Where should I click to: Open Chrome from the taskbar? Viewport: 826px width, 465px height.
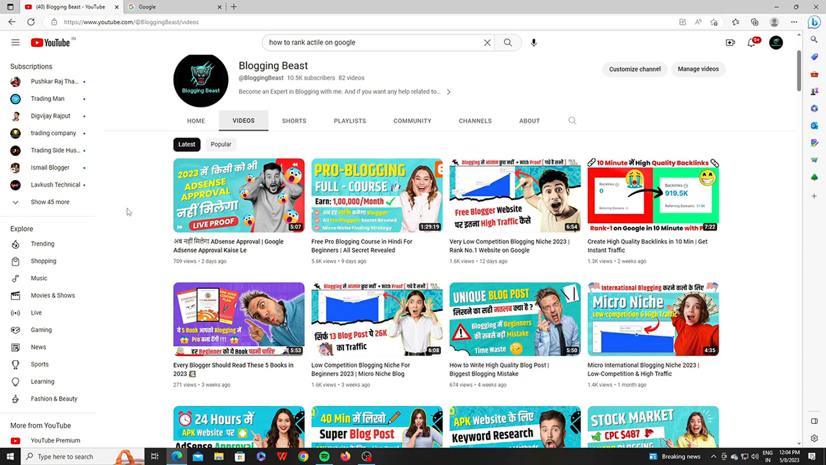click(x=303, y=456)
